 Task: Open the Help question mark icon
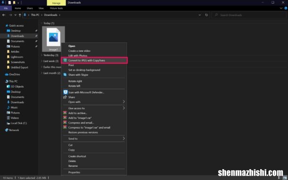[x=286, y=8]
